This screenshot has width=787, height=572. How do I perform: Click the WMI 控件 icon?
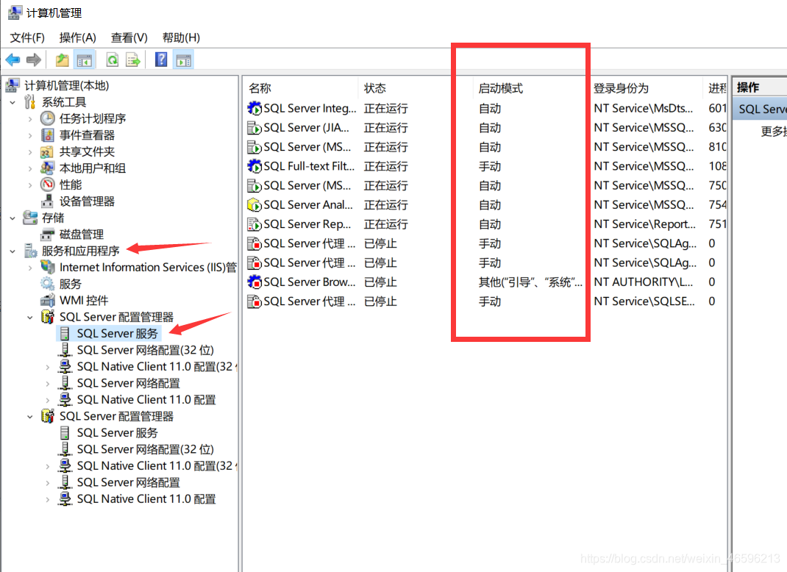point(47,300)
